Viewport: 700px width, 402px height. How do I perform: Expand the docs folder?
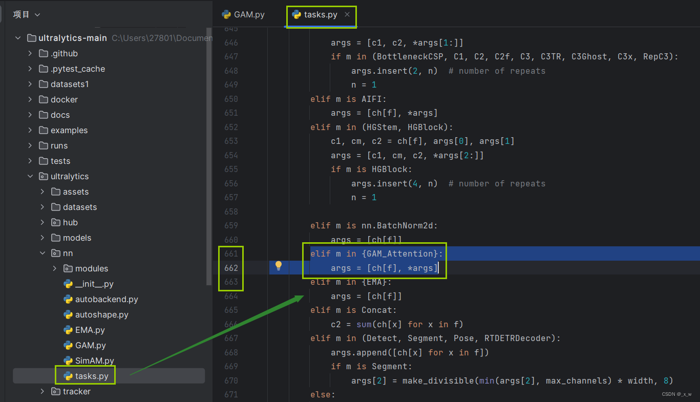[x=30, y=115]
